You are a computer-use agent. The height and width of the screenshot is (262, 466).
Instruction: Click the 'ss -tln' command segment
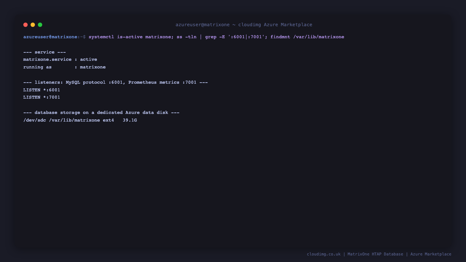[x=187, y=37]
